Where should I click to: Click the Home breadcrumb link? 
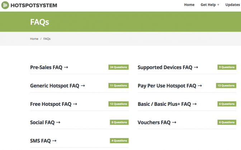(x=34, y=39)
